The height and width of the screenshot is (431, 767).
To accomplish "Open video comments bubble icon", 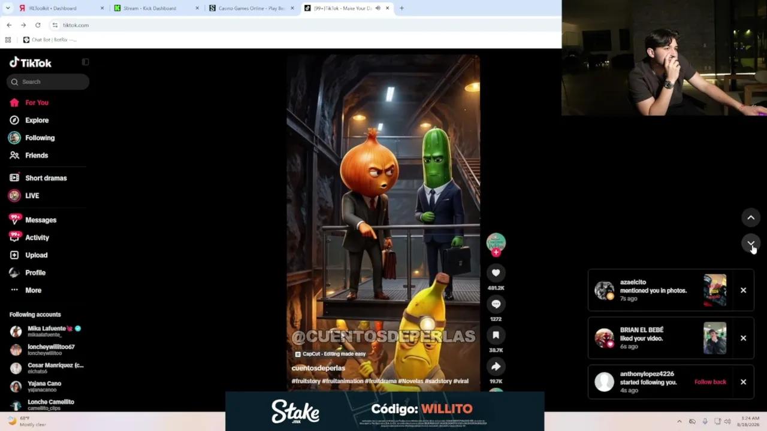I will click(496, 304).
